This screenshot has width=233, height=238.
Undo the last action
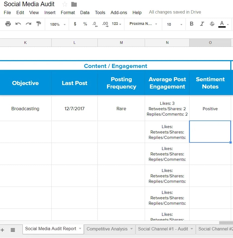(18, 24)
